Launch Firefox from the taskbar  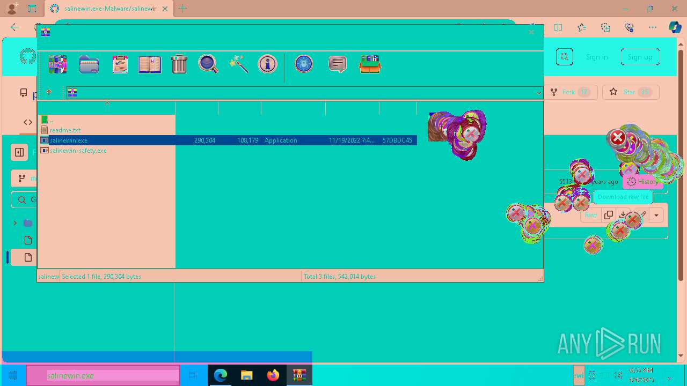273,376
